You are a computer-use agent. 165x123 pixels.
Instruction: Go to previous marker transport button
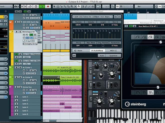click(22, 6)
